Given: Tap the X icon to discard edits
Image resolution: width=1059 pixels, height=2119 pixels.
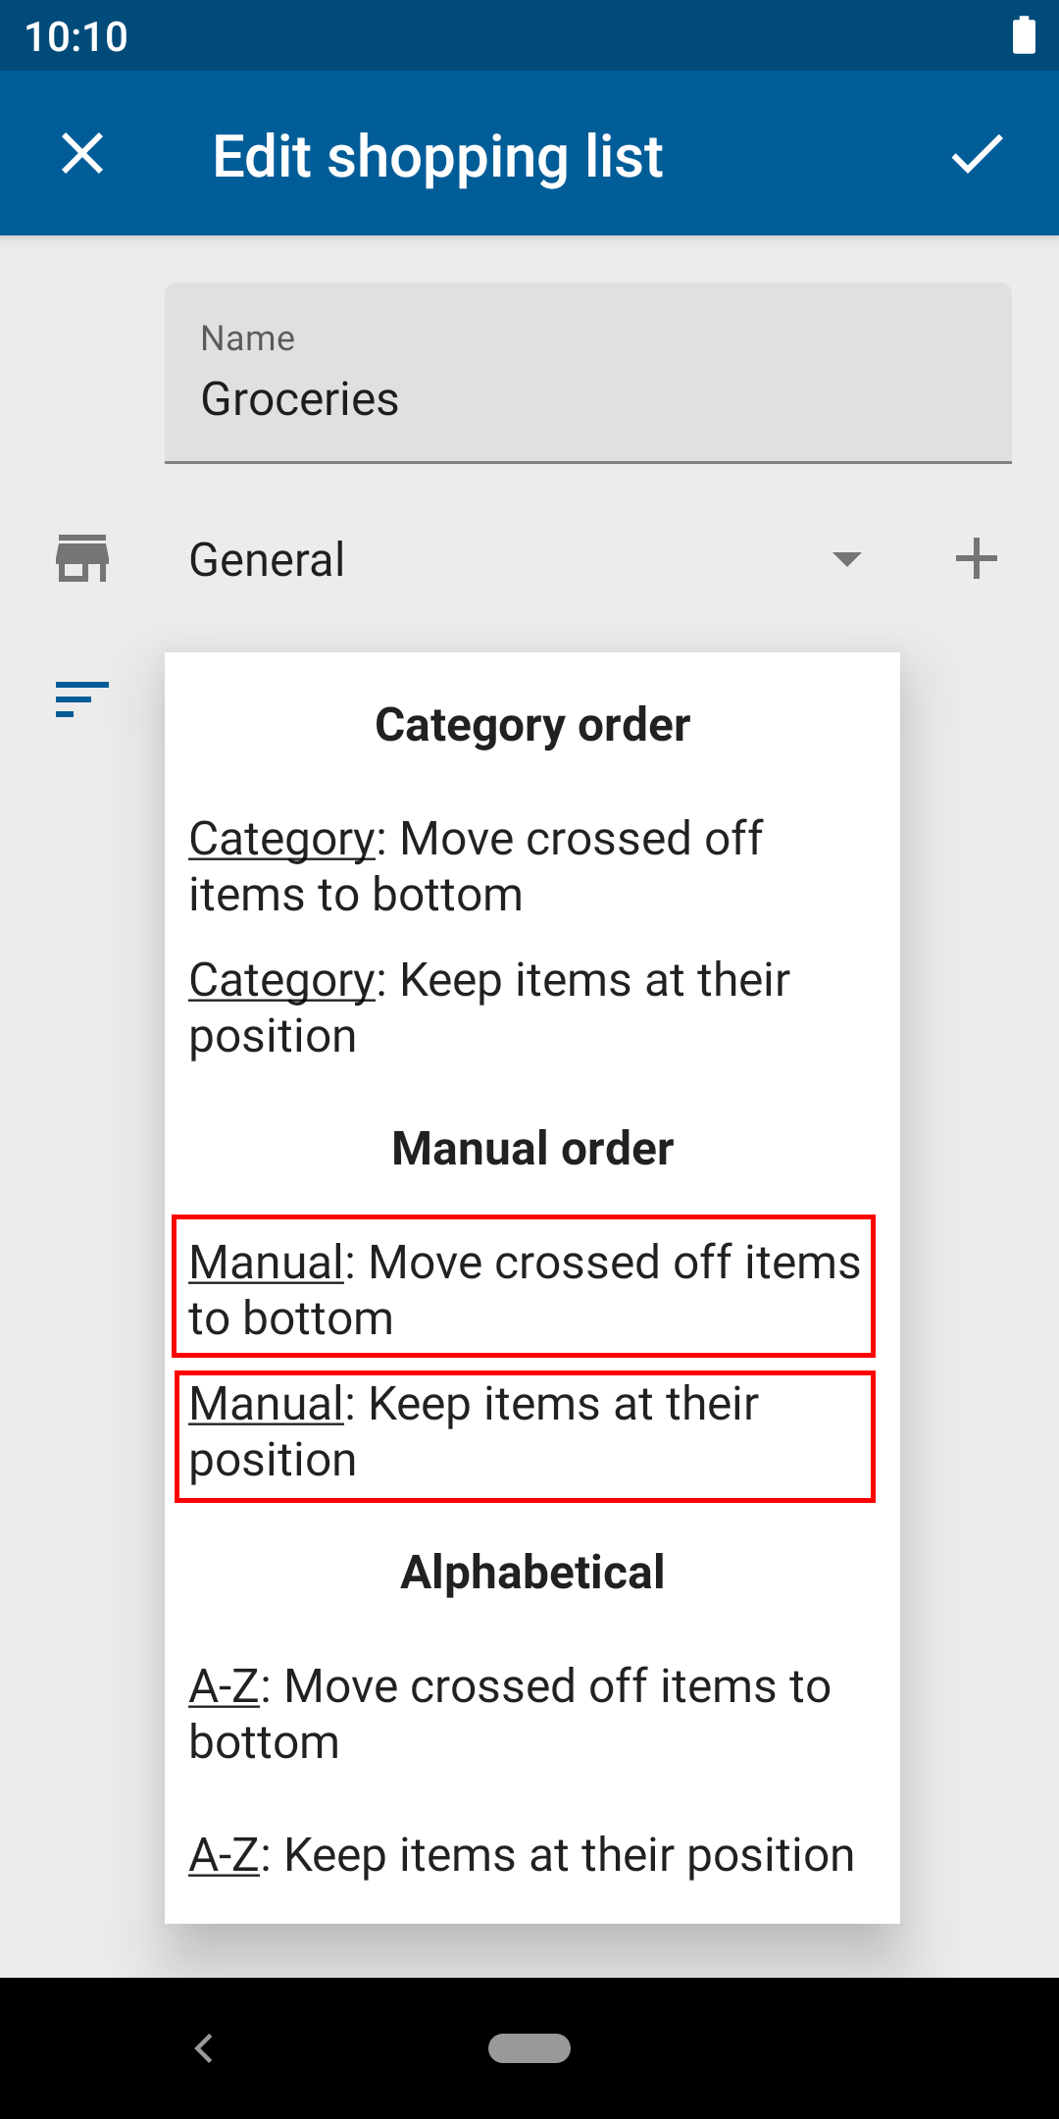Looking at the screenshot, I should tap(82, 154).
